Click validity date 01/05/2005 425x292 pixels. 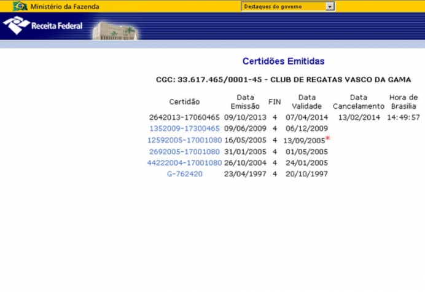point(307,151)
